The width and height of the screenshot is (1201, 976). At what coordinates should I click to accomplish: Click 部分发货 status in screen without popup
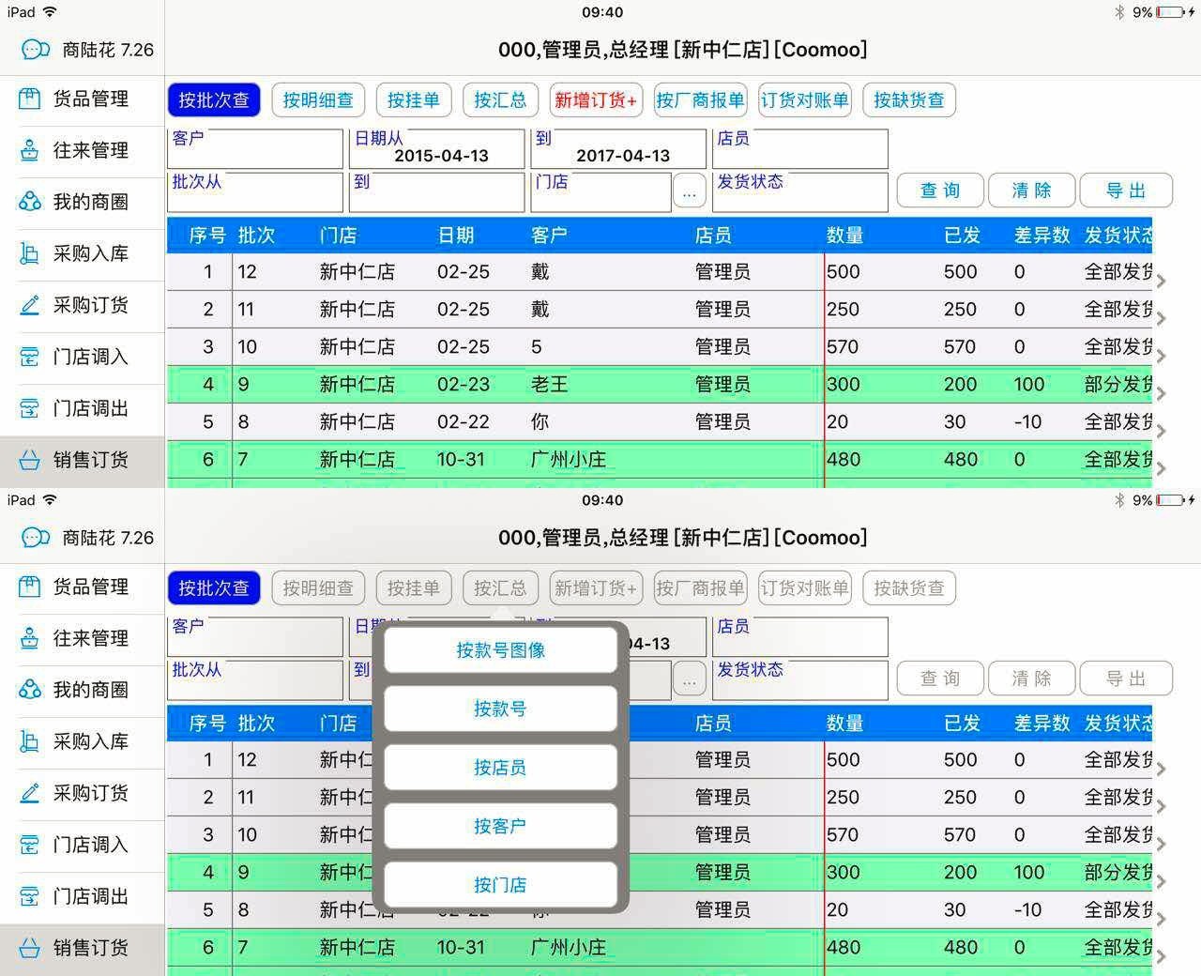tap(1118, 384)
